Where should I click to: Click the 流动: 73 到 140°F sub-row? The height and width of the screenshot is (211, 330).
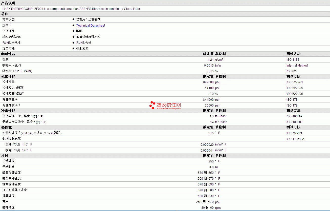[x=19, y=144]
